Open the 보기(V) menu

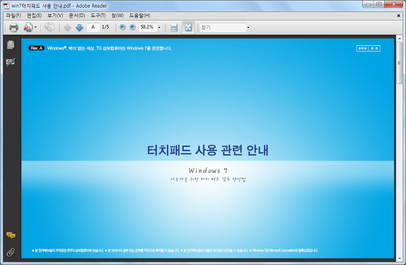pyautogui.click(x=55, y=16)
